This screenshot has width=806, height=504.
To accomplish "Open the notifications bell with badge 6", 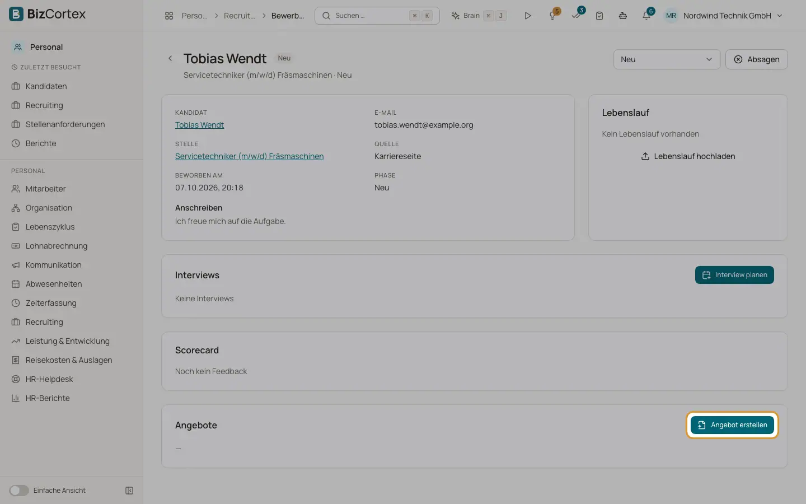I will 647,15.
